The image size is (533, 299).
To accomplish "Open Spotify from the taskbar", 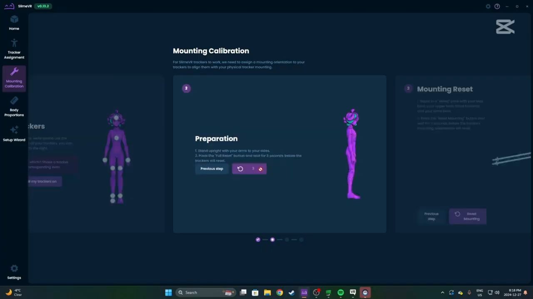I will tap(341, 293).
